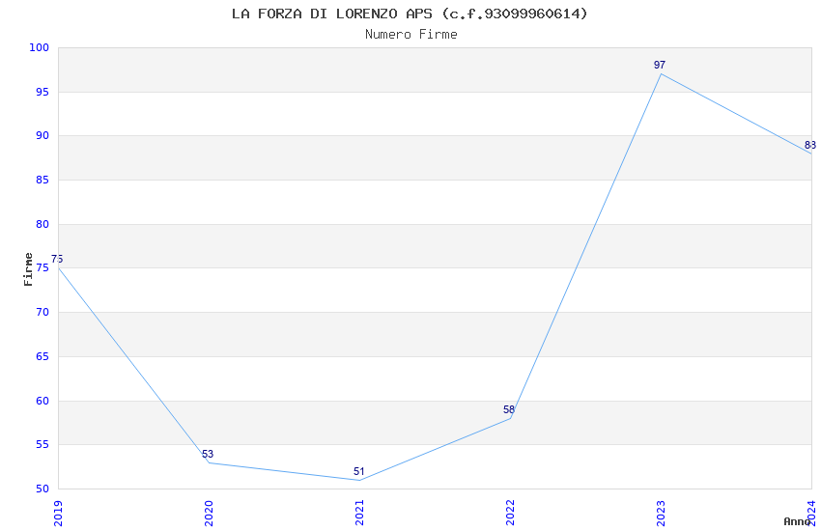The image size is (821, 531).
Task: Click the y-axis value 55
Action: [x=42, y=445]
